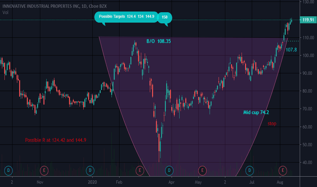
Task: Click the 130.00 price axis label
Action: pyautogui.click(x=308, y=2)
